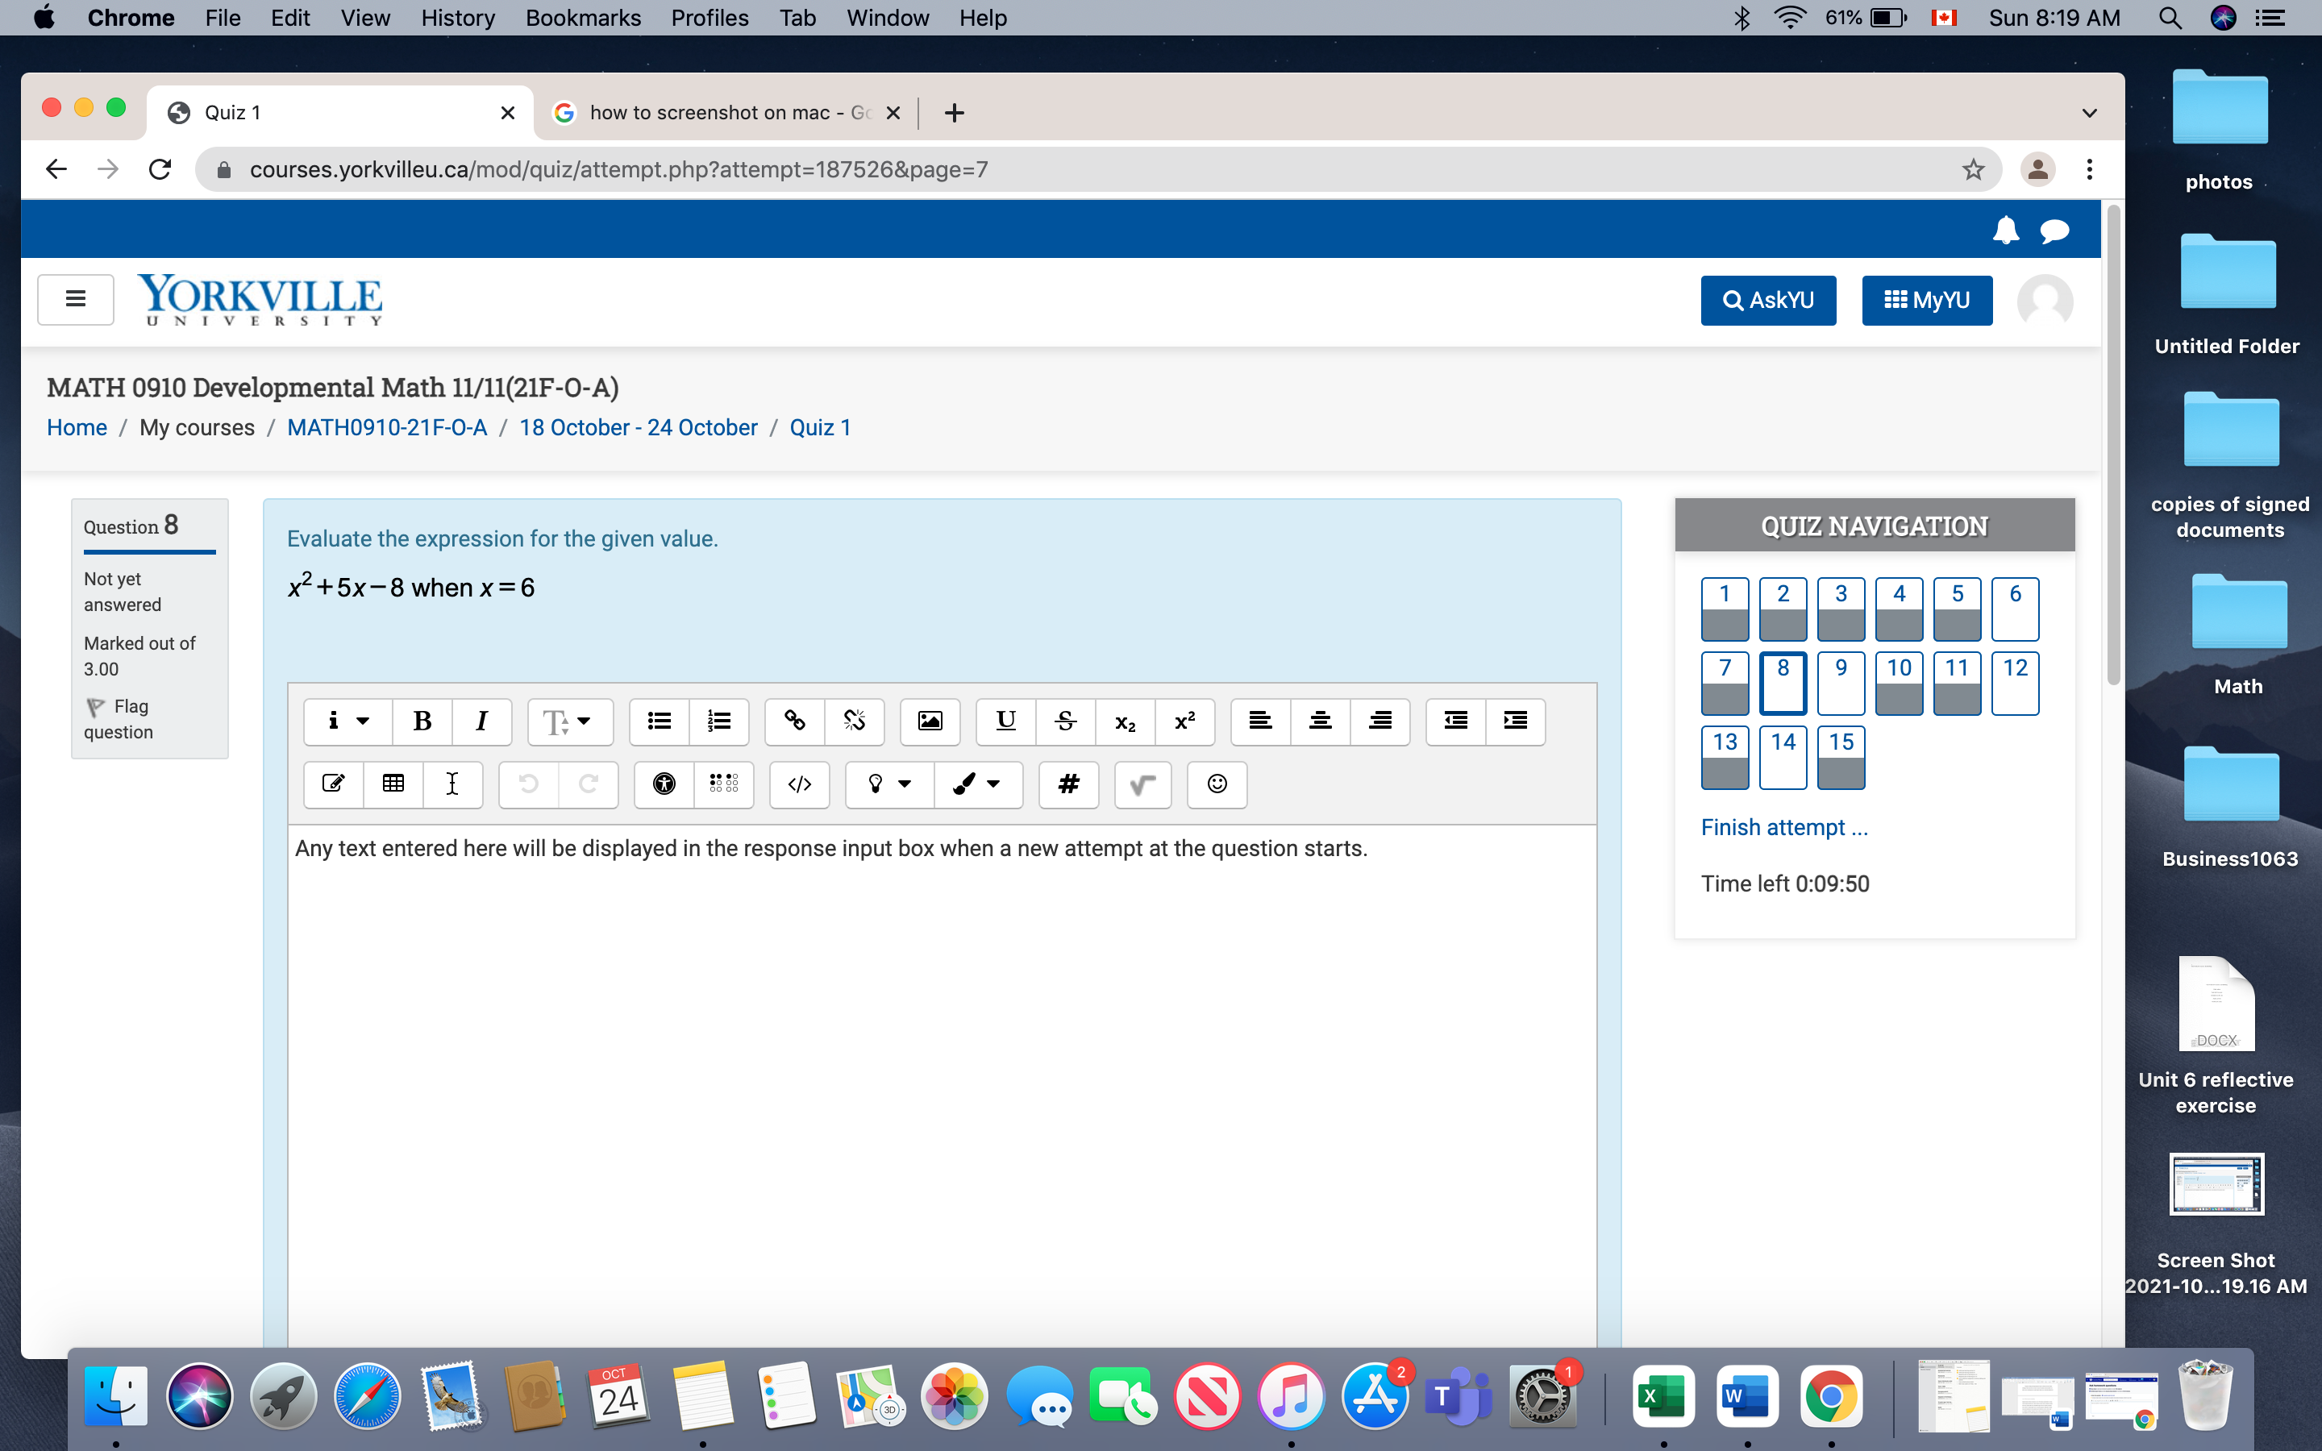The height and width of the screenshot is (1451, 2322).
Task: Open the hamburger navigation menu
Action: coord(75,299)
